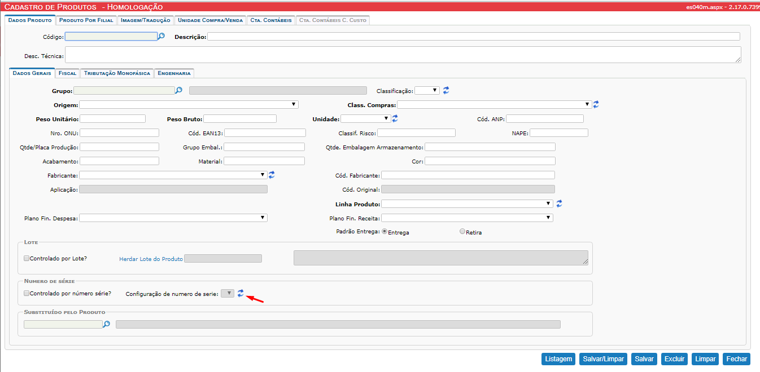This screenshot has width=760, height=372.
Task: Open the Unidade dropdown
Action: tap(366, 118)
